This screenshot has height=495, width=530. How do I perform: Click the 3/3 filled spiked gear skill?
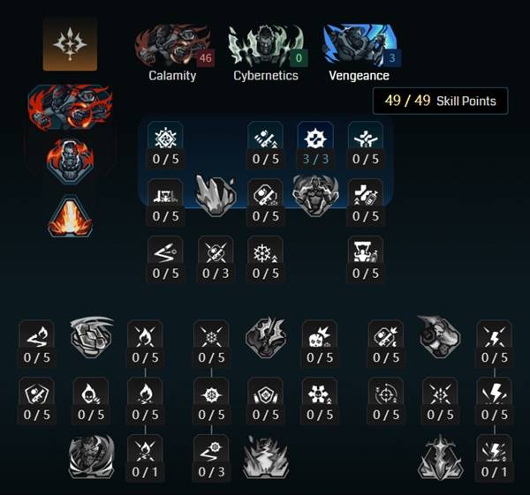click(x=315, y=146)
